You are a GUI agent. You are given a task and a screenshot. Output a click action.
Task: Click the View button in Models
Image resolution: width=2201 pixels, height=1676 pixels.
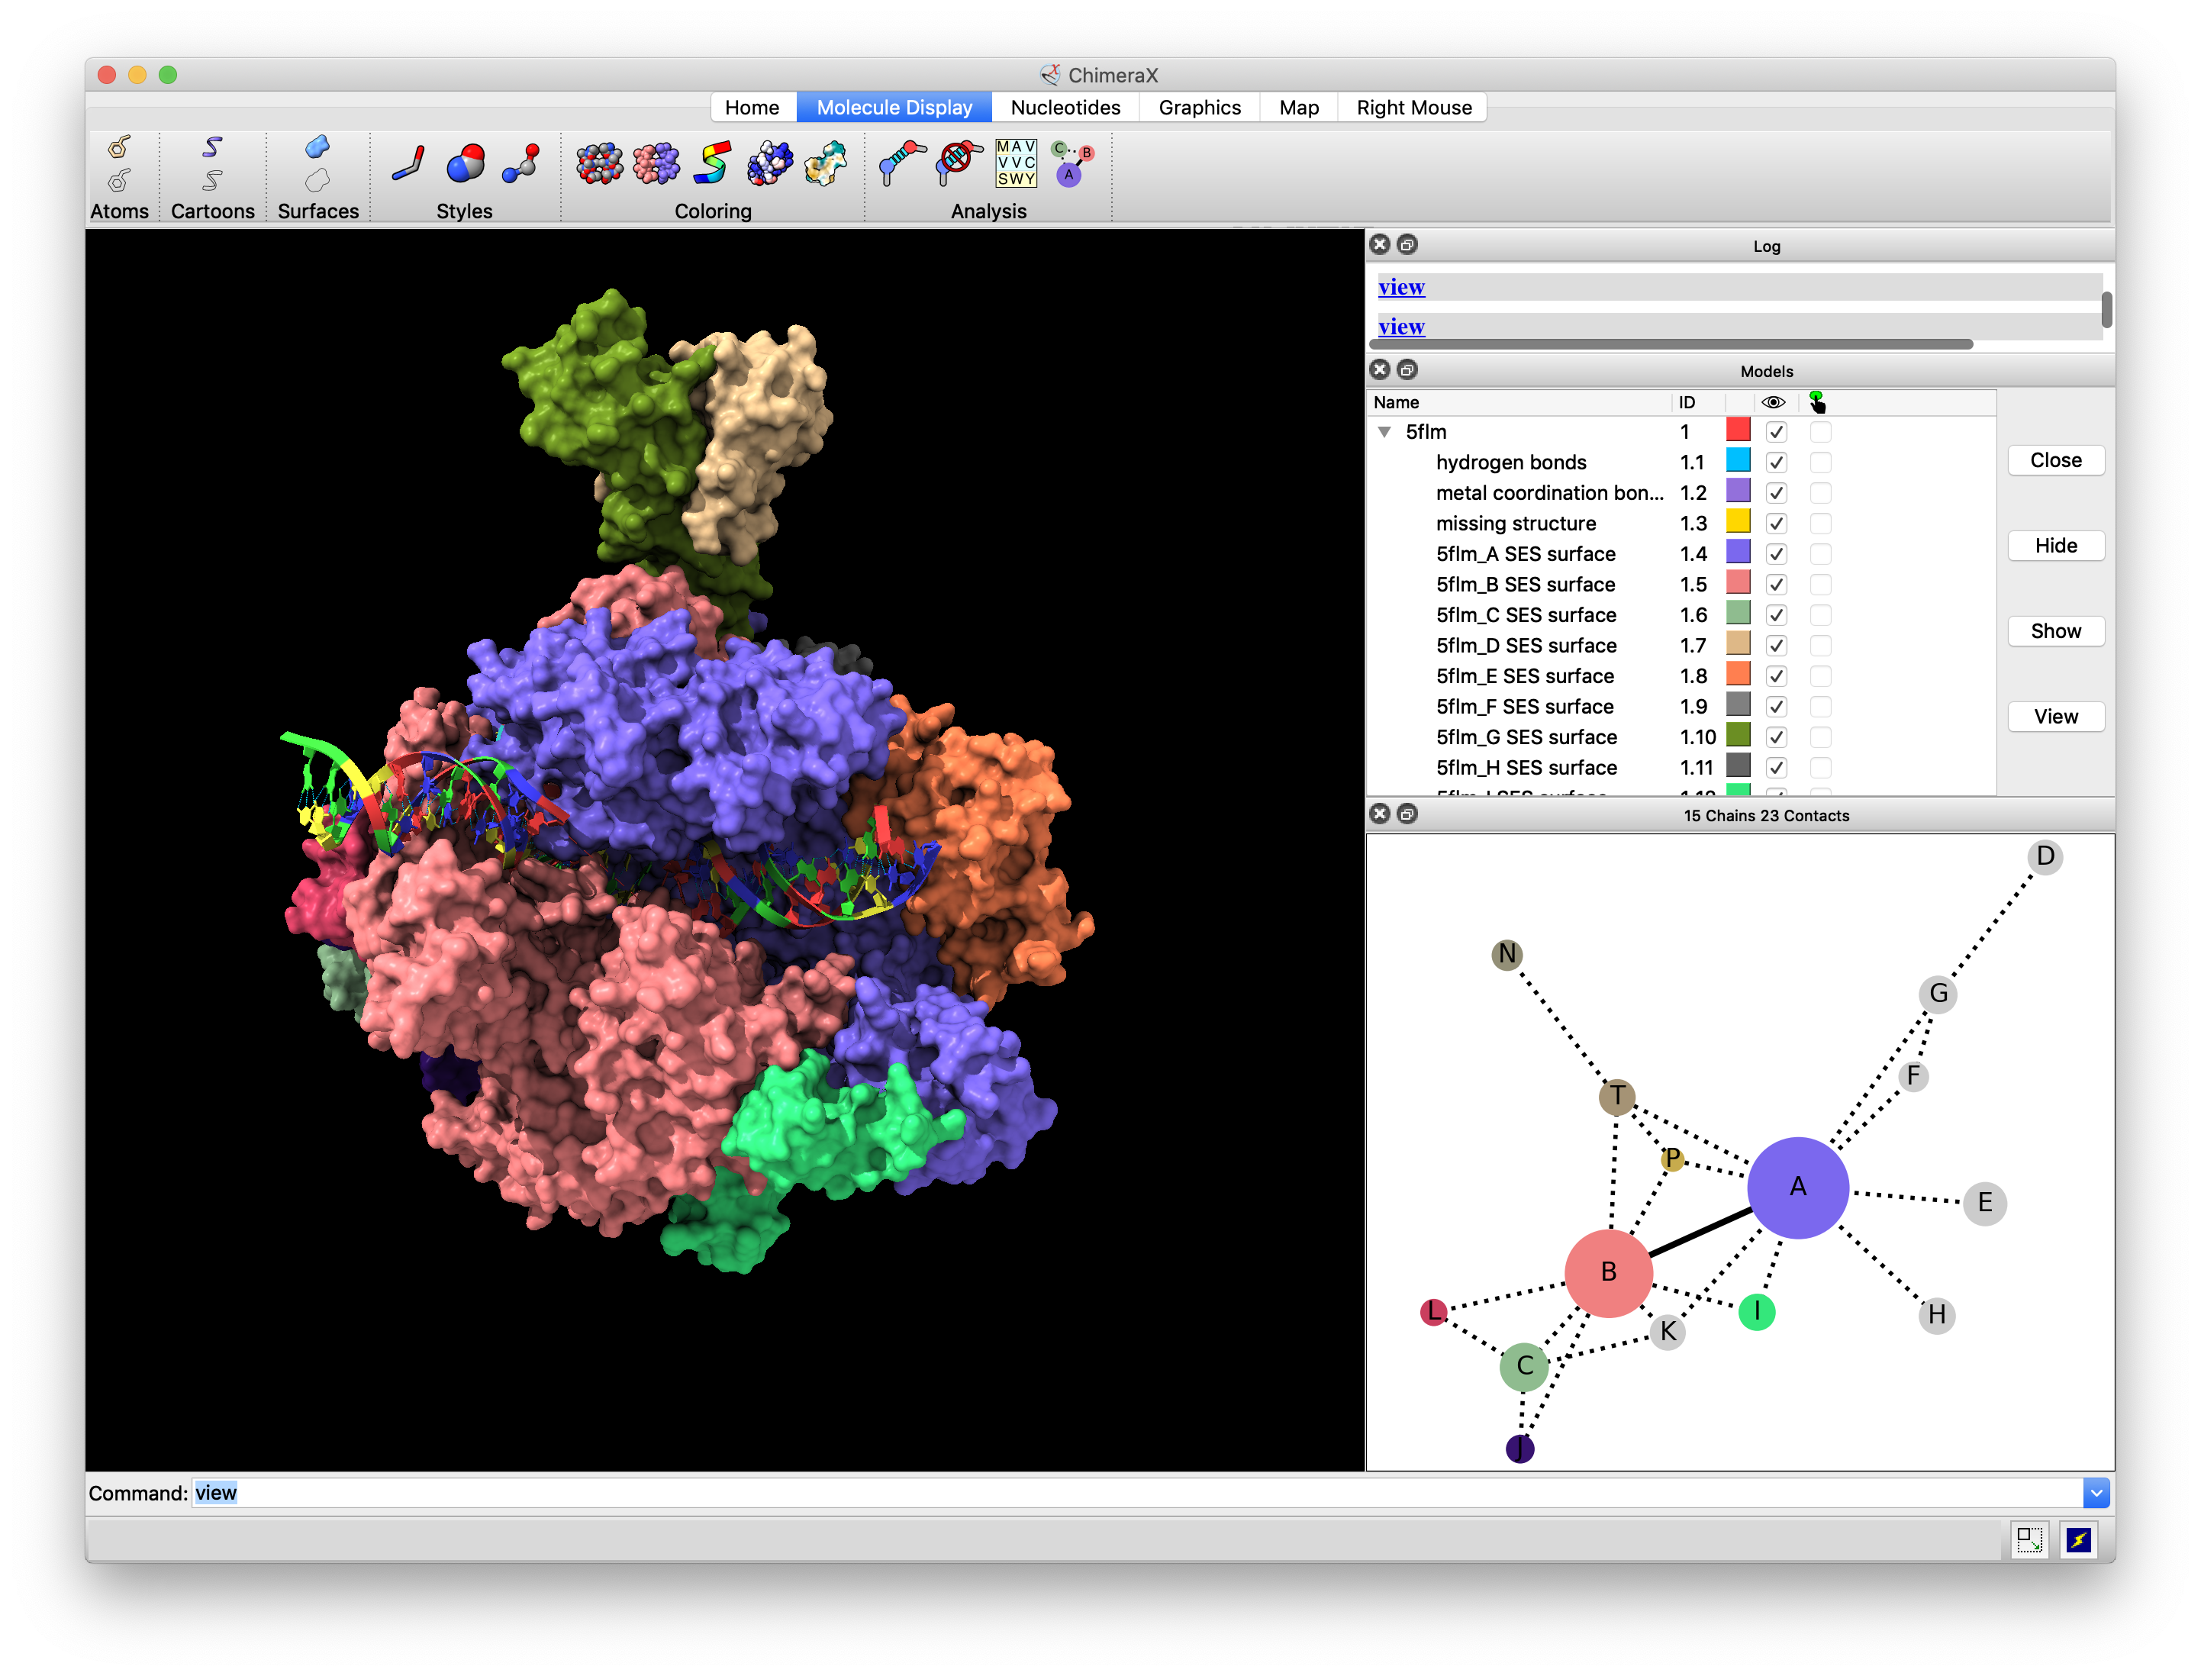(2055, 717)
